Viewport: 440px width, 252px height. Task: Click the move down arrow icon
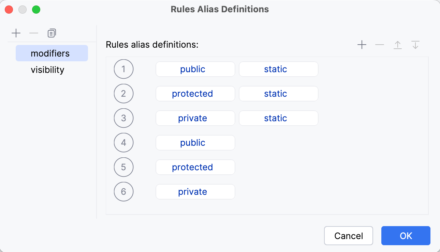tap(415, 45)
